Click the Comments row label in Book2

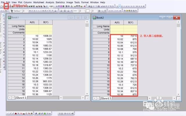pyautogui.click(x=101, y=33)
